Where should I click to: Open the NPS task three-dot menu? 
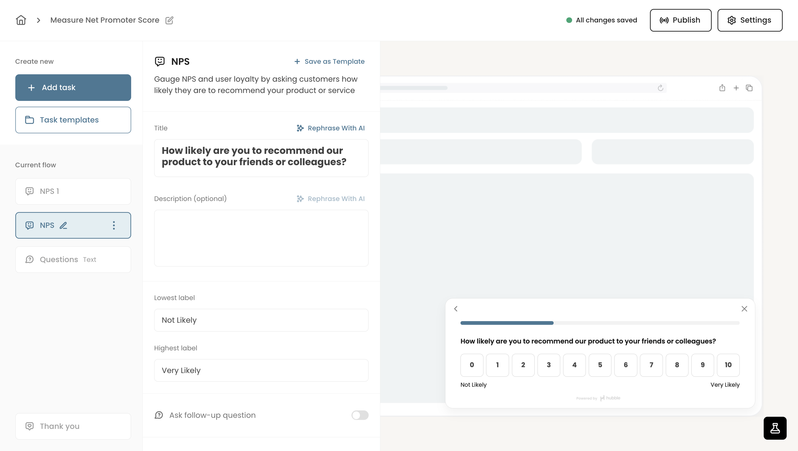(x=114, y=225)
